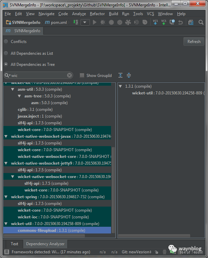Click the SVNMergeInfo breadcrumb folder

(23, 23)
